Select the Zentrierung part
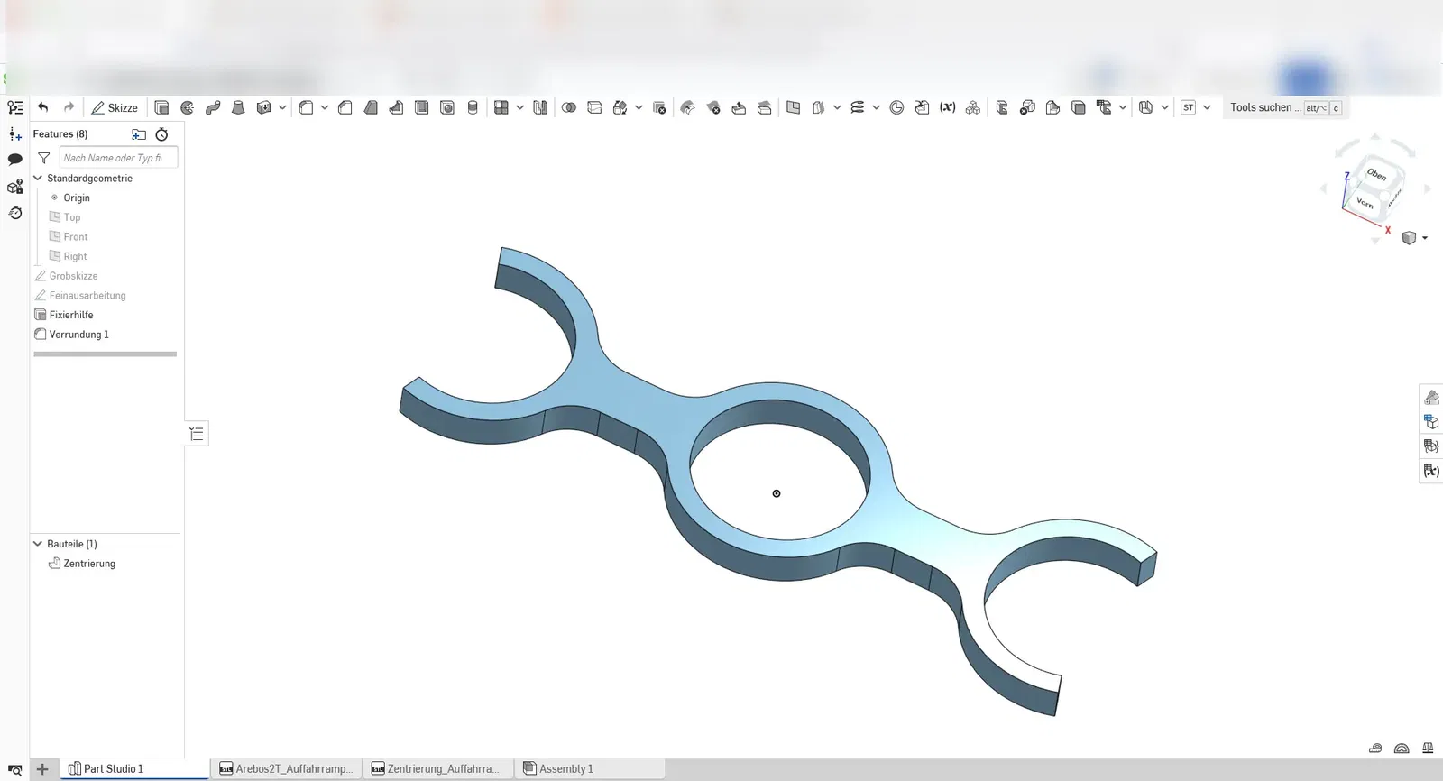Image resolution: width=1443 pixels, height=781 pixels. (89, 564)
